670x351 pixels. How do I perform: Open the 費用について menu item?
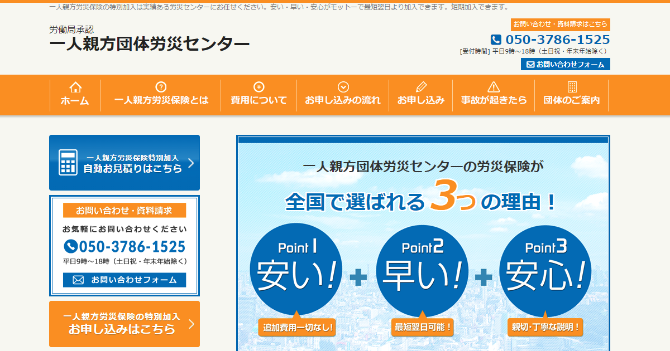[259, 100]
